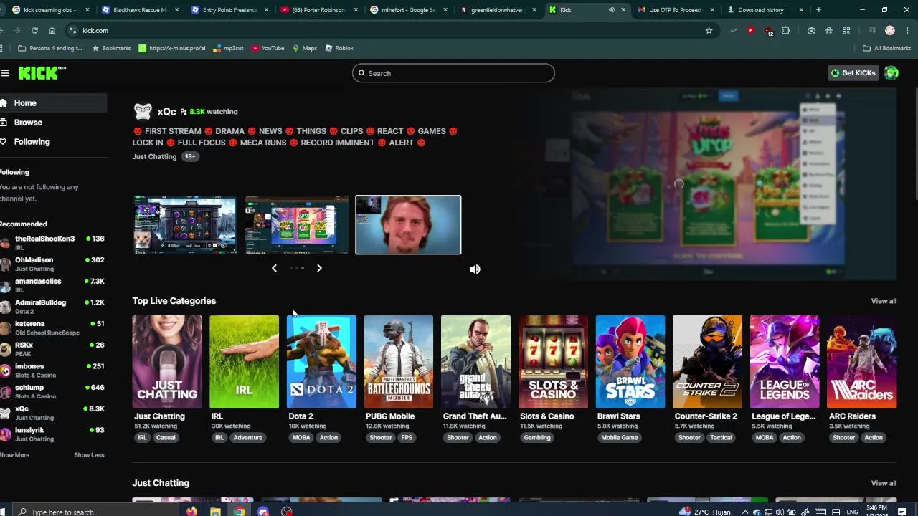Open Slots & Casino category card

pos(553,362)
